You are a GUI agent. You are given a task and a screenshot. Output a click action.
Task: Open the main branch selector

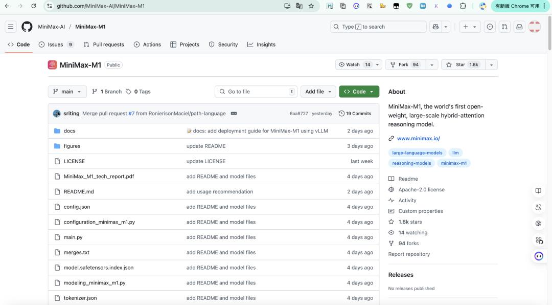pyautogui.click(x=67, y=92)
